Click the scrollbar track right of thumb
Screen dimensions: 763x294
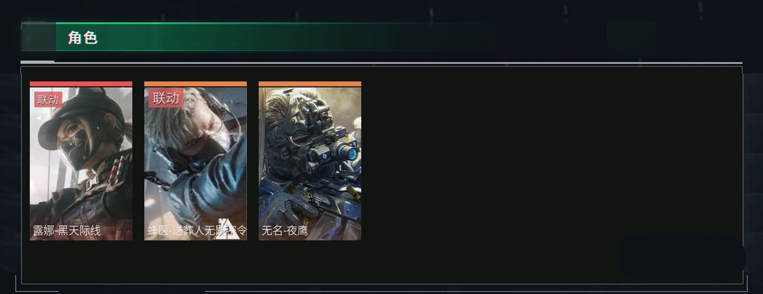(398, 62)
